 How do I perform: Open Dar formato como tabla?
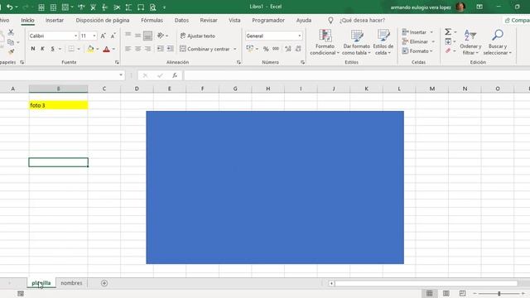click(x=356, y=42)
